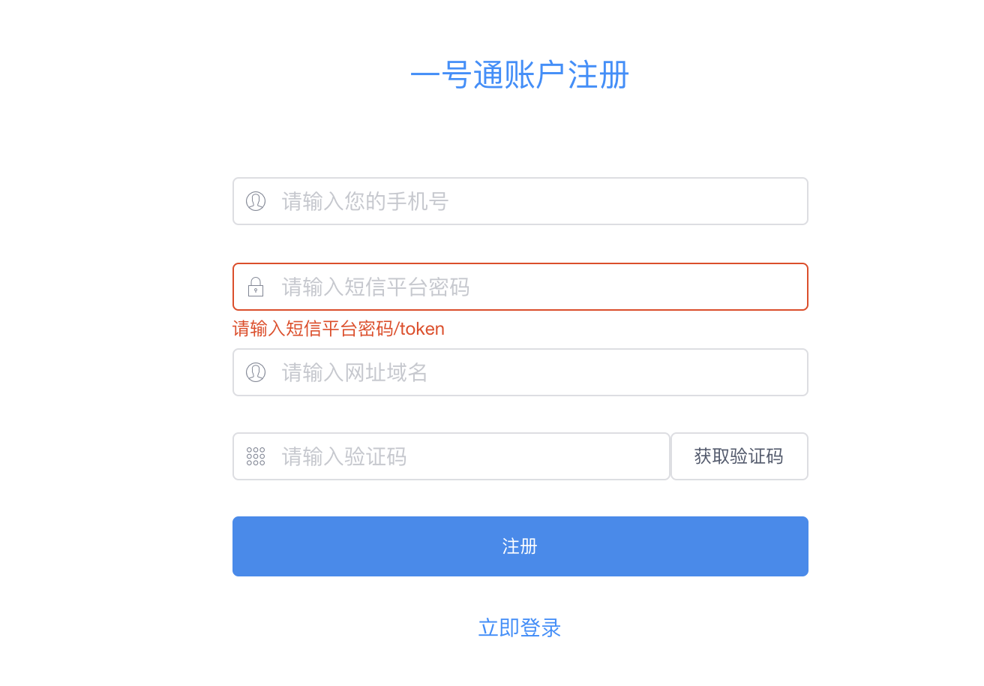Click the dotted keypad icon in the verification code field
984x686 pixels.
coord(256,456)
